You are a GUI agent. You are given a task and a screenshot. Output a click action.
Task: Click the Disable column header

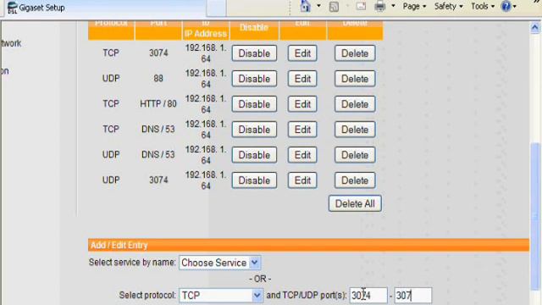(254, 28)
